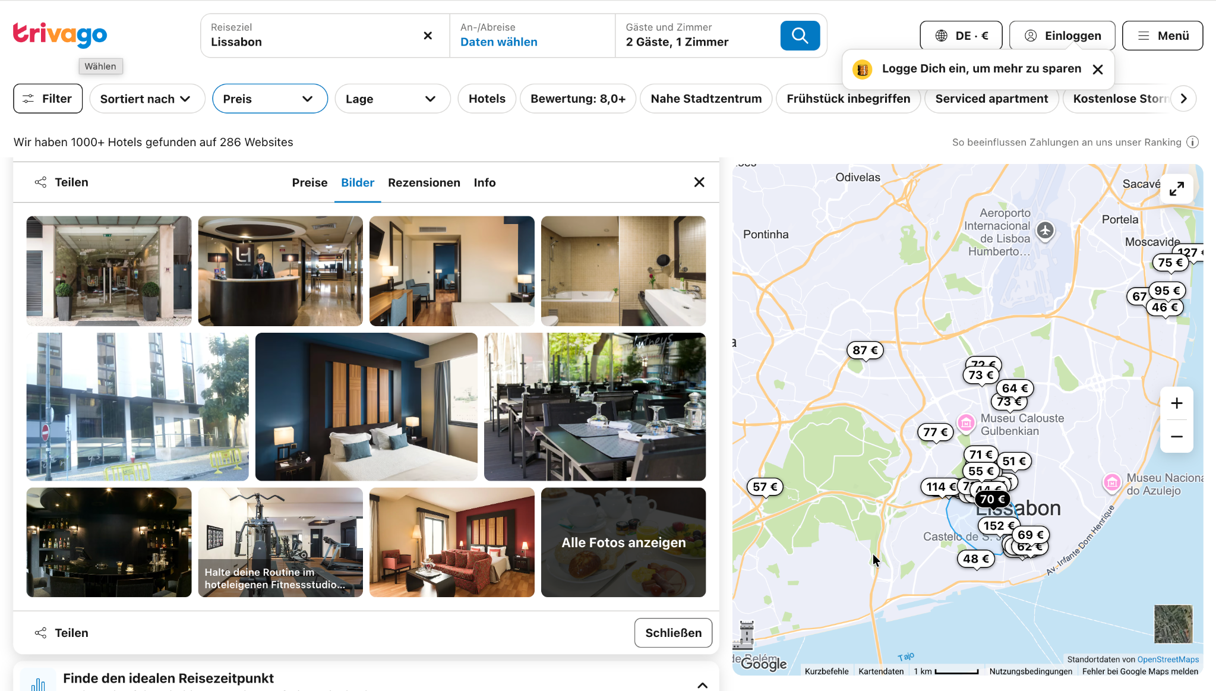
Task: Click the top Teilen share option
Action: [x=61, y=182]
